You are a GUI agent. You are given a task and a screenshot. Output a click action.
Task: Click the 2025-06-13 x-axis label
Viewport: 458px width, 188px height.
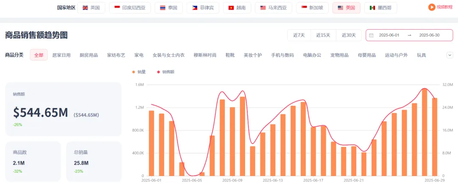point(273,180)
